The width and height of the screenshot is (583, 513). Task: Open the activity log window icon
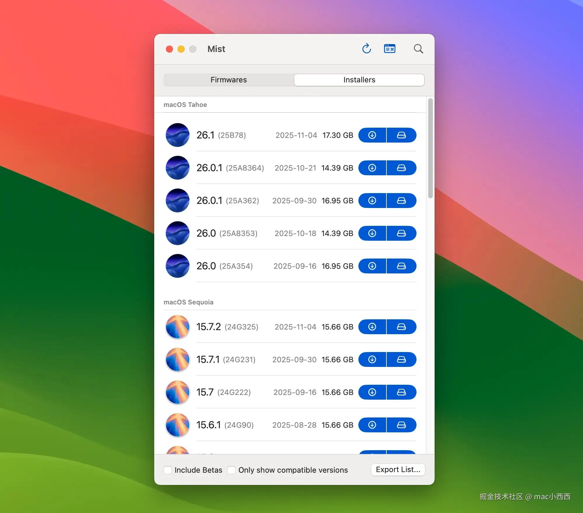pos(390,48)
